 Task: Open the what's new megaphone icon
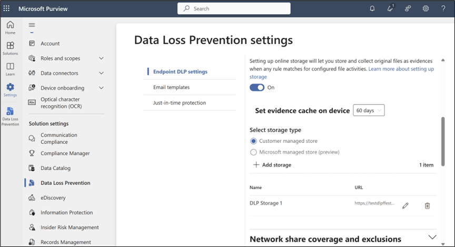390,8
